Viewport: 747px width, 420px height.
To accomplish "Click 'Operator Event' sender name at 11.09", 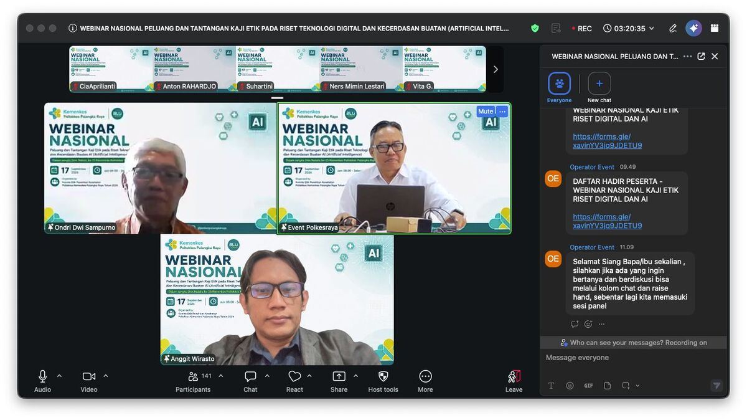I will [592, 247].
